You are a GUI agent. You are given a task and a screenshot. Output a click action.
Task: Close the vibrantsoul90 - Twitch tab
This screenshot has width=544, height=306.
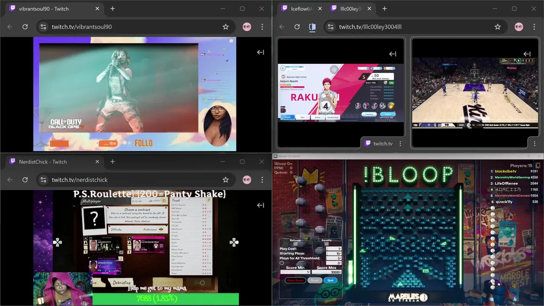[x=97, y=8]
